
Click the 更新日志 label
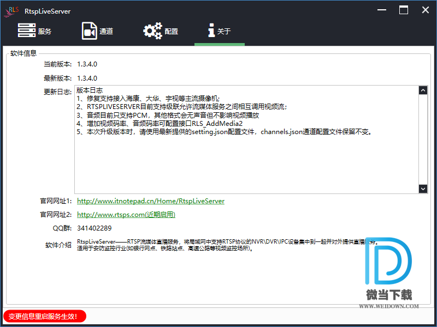[x=58, y=92]
